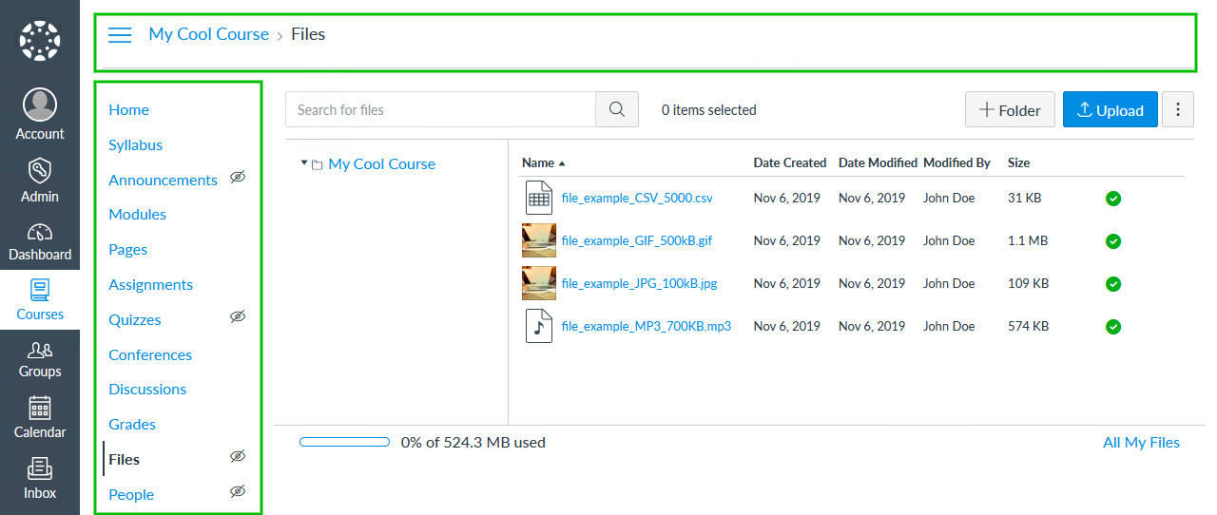Viewport: 1217px width, 515px height.
Task: Follow the All My Files link
Action: pyautogui.click(x=1141, y=442)
